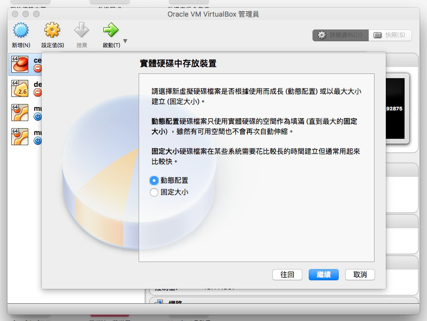The height and width of the screenshot is (321, 427).
Task: Click the network (網路) section icon at the bottom
Action: (159, 302)
